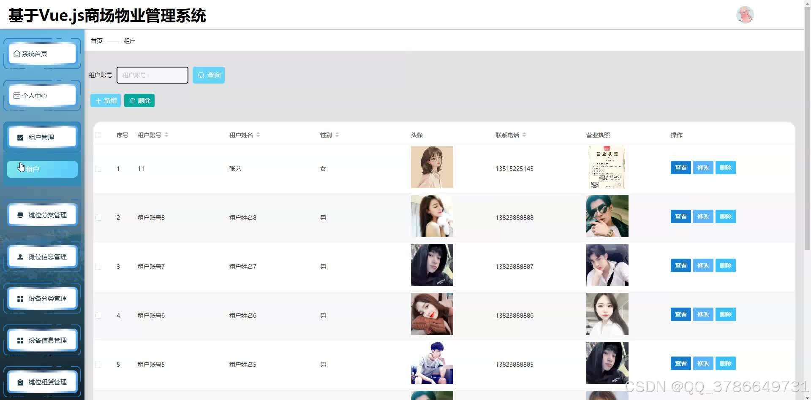Click the magnifier icon on 查询 button
811x400 pixels.
[201, 75]
